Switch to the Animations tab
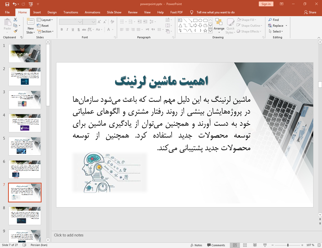 pos(92,12)
